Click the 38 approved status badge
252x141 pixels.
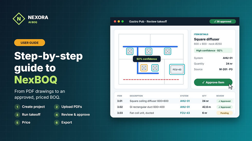coord(223,21)
